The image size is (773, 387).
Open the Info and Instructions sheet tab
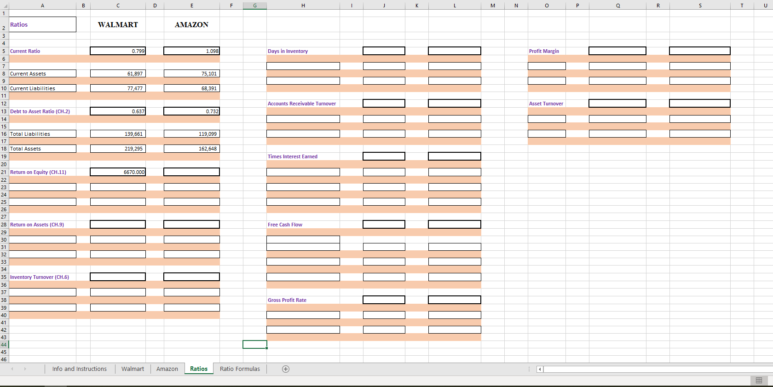80,369
